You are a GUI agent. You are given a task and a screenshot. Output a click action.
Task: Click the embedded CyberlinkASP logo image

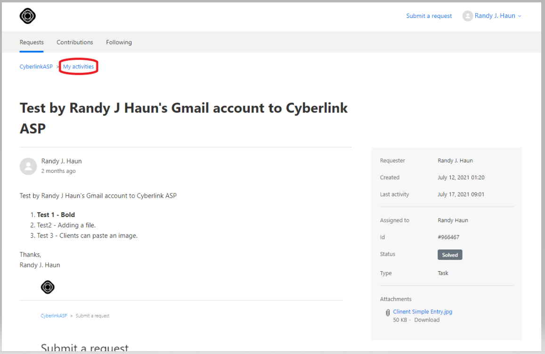tap(48, 287)
